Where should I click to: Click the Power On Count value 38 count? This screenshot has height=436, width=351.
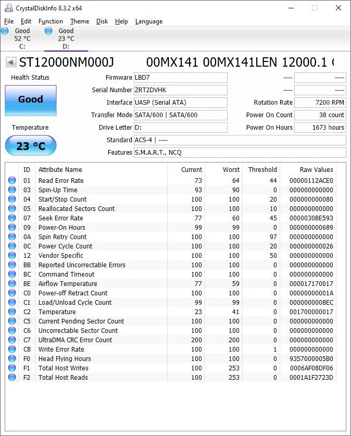pos(320,115)
